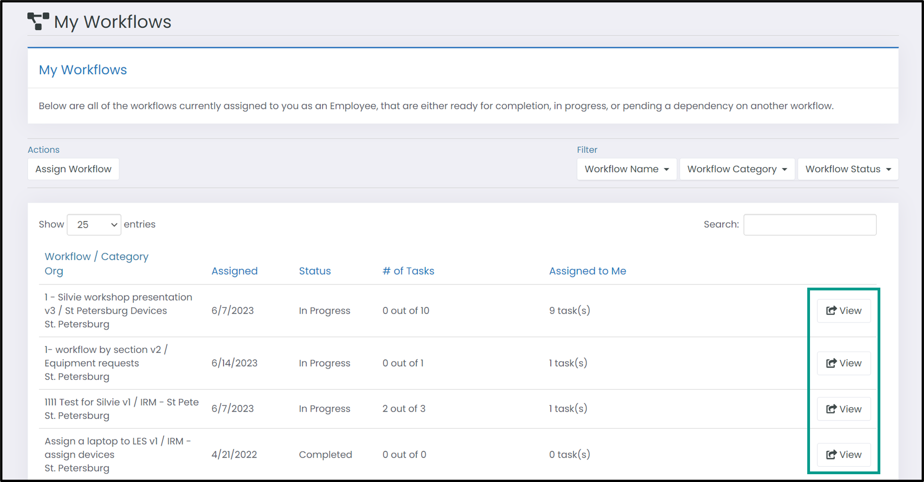Viewport: 924px width, 482px height.
Task: Expand the Workflow Category filter dropdown
Action: coord(737,169)
